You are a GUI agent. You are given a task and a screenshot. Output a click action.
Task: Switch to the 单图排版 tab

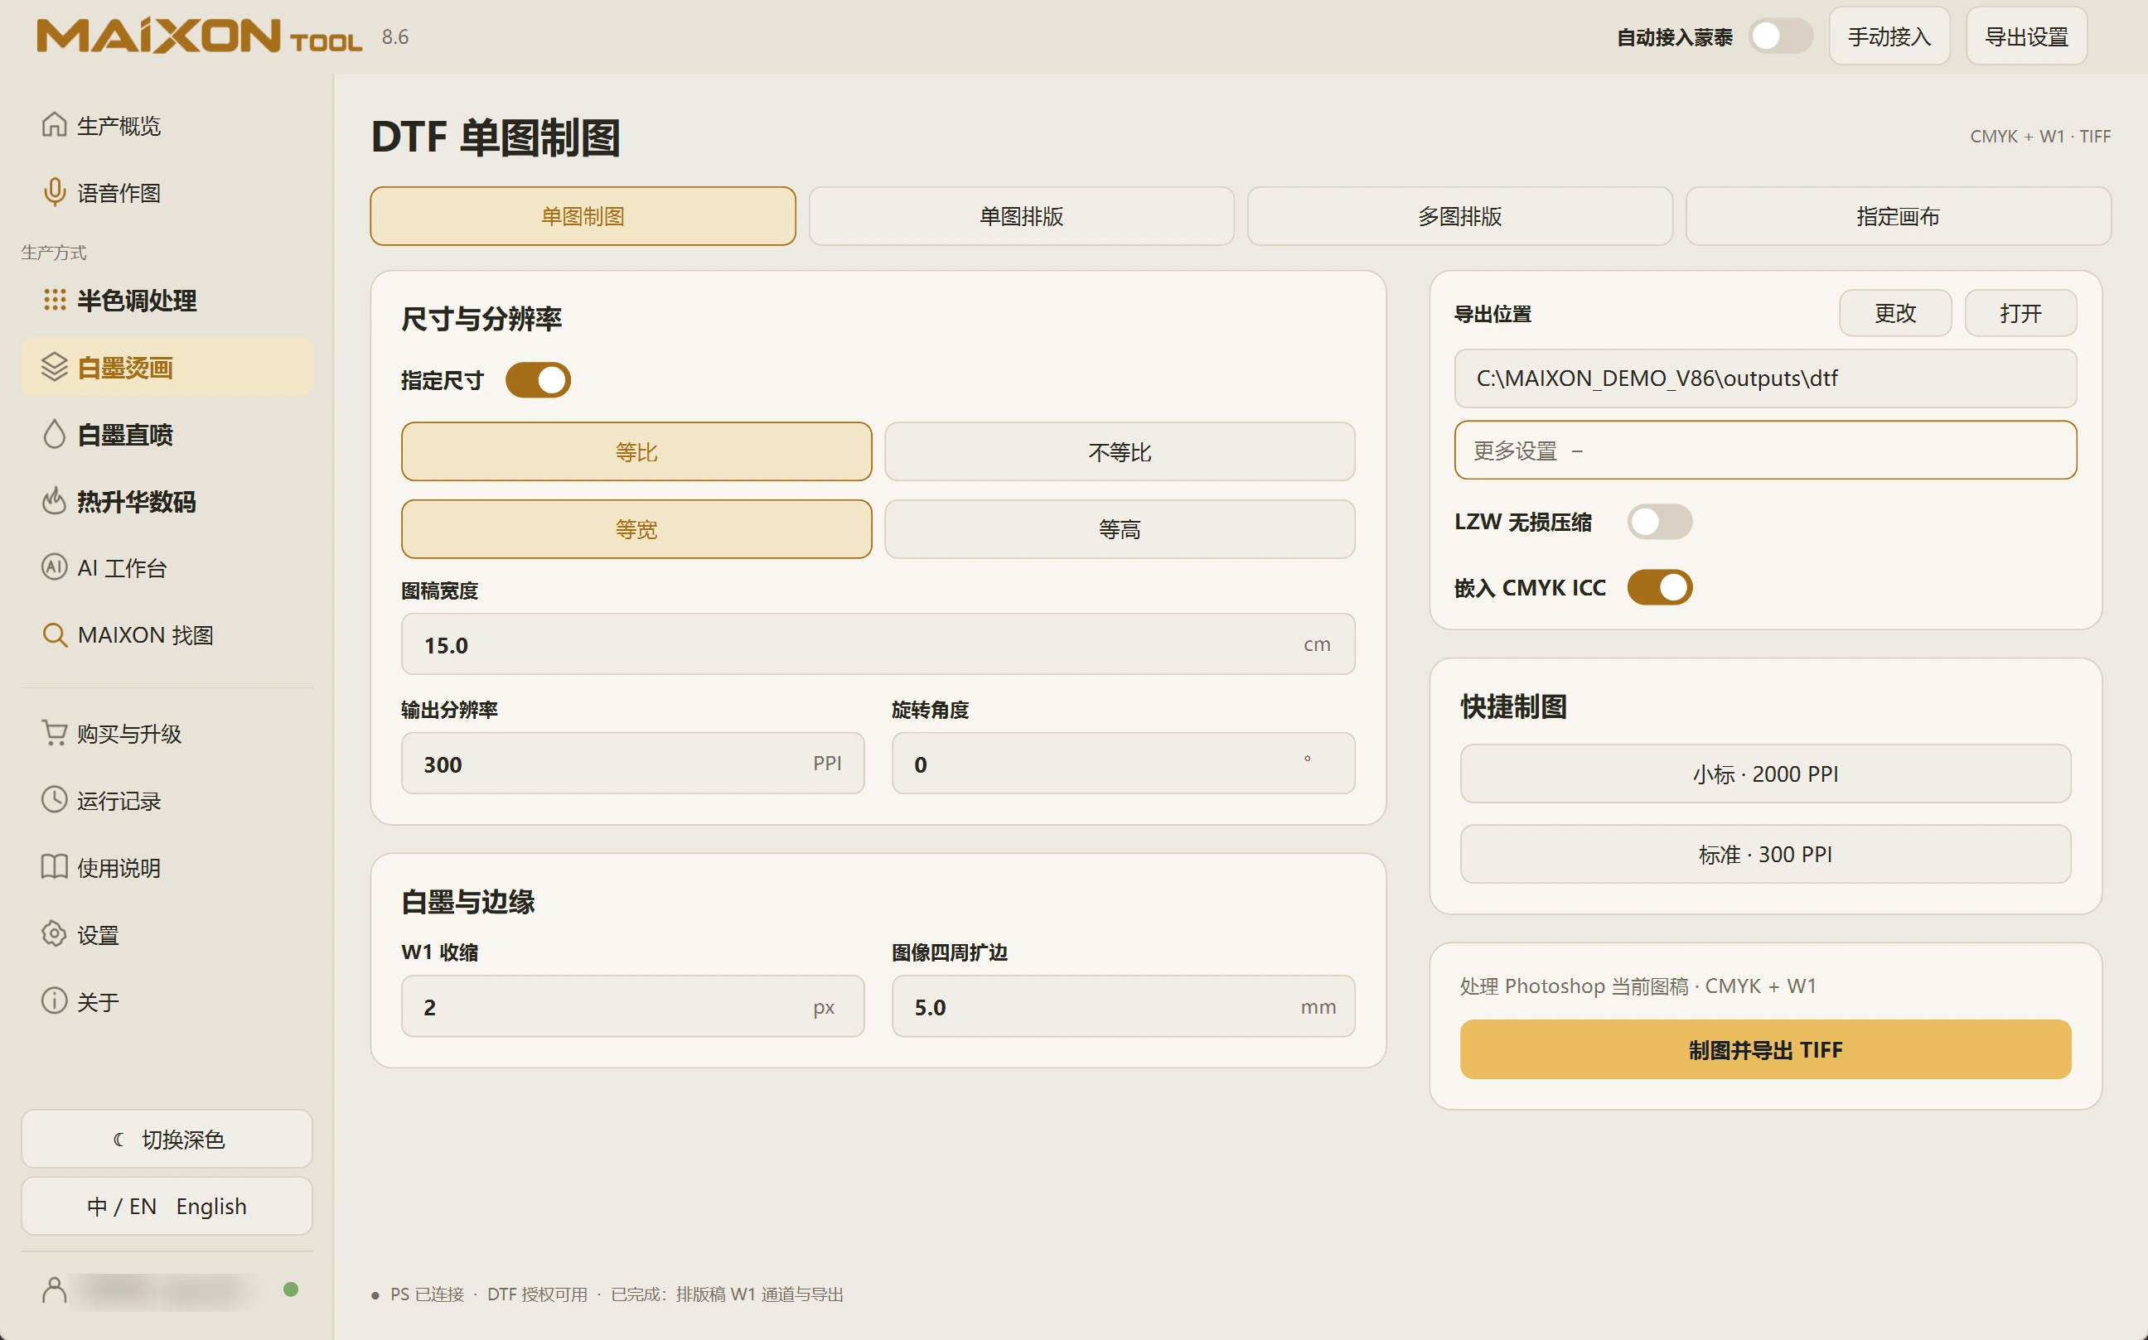click(x=1021, y=216)
